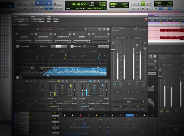Open the Track Assistant dropdown
Screen dimensions: 184x136
pyautogui.click(x=49, y=29)
